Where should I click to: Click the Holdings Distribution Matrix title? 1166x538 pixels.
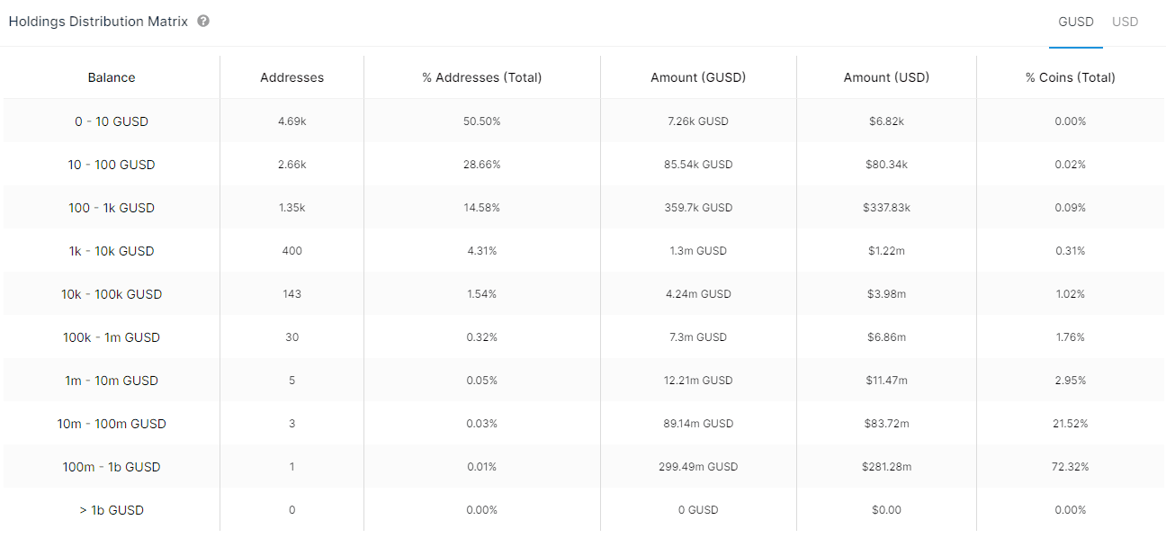[98, 22]
